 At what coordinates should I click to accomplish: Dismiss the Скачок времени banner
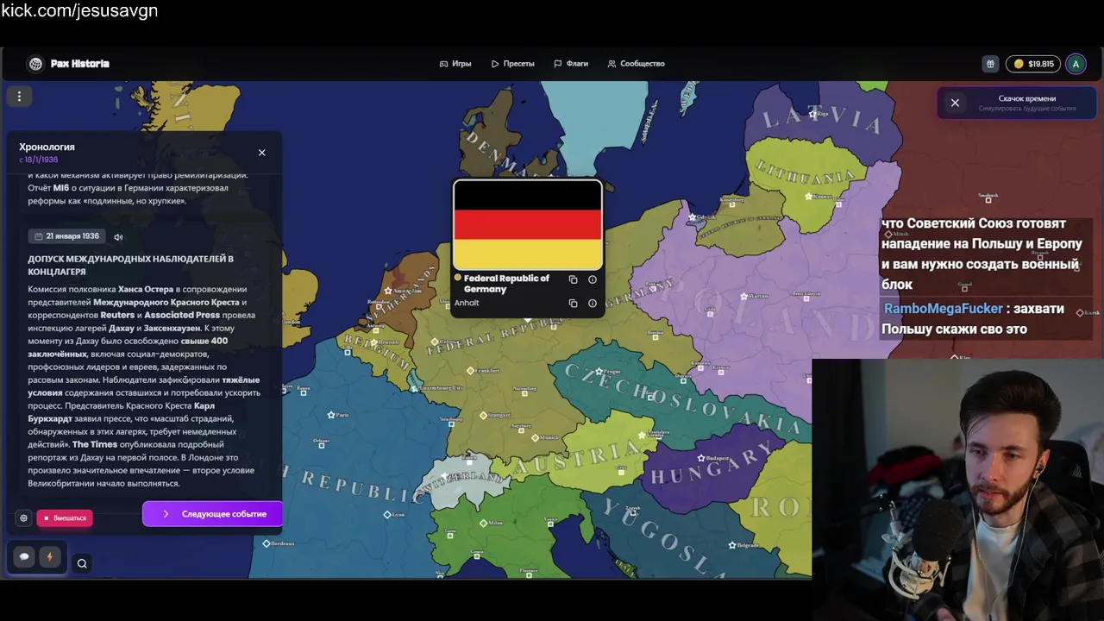(x=955, y=103)
